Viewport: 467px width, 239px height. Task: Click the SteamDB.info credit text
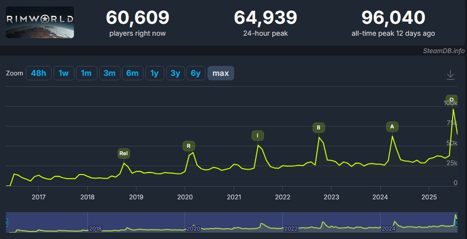pos(444,51)
